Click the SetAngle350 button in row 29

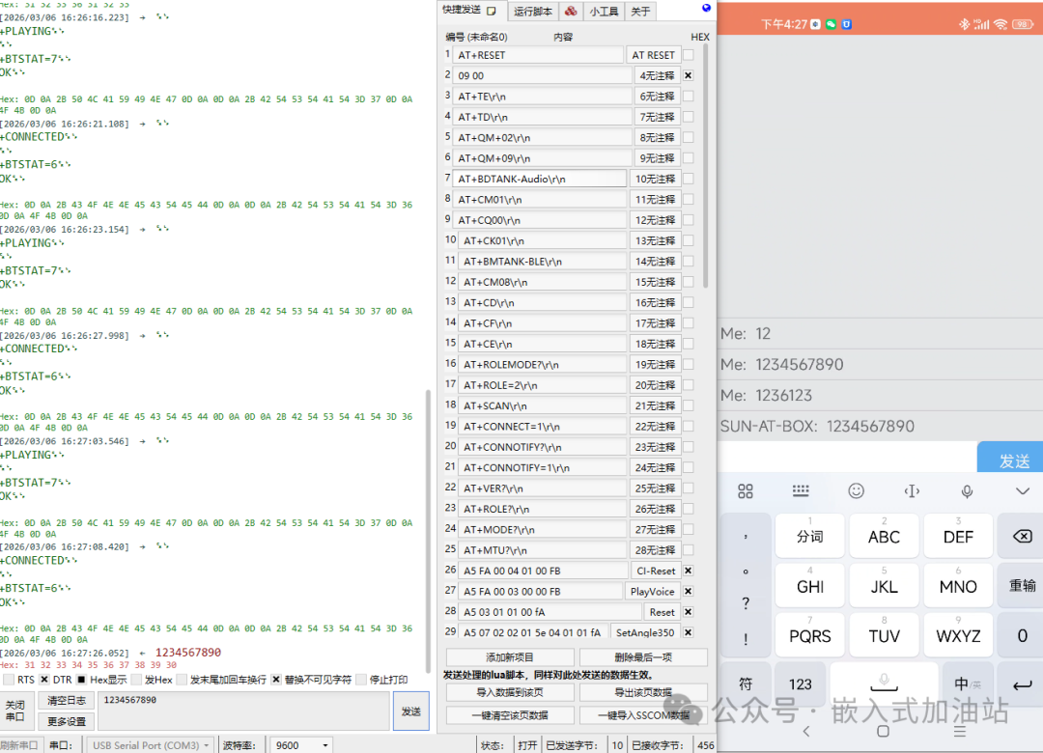pyautogui.click(x=645, y=632)
